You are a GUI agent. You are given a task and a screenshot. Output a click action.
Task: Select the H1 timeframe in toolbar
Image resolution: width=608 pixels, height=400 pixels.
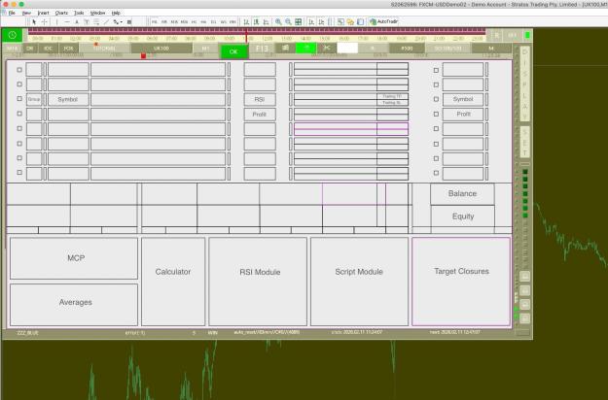tap(194, 22)
